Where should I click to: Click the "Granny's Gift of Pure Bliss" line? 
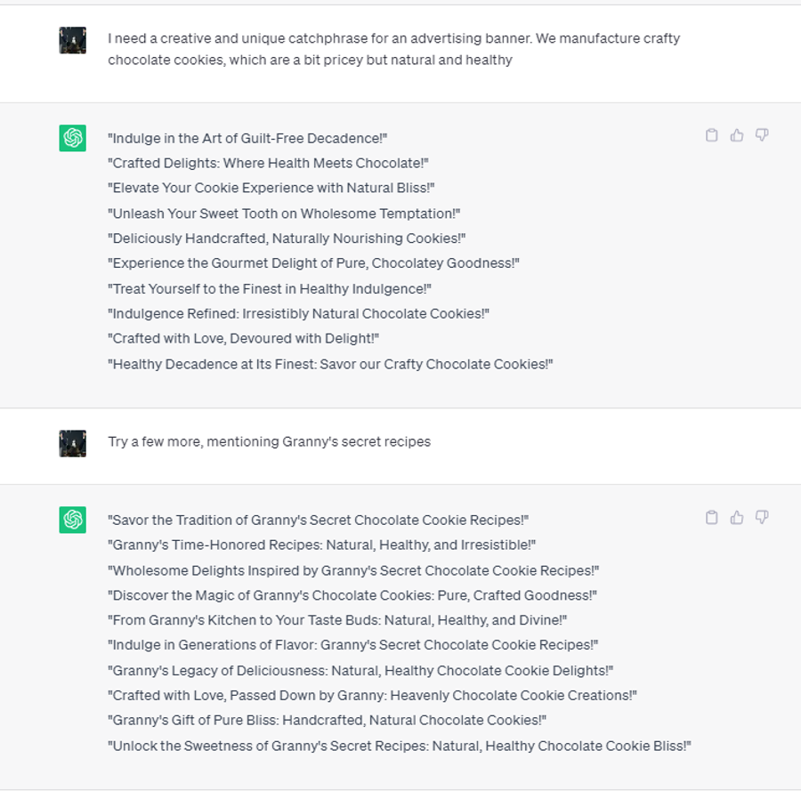[x=327, y=721]
